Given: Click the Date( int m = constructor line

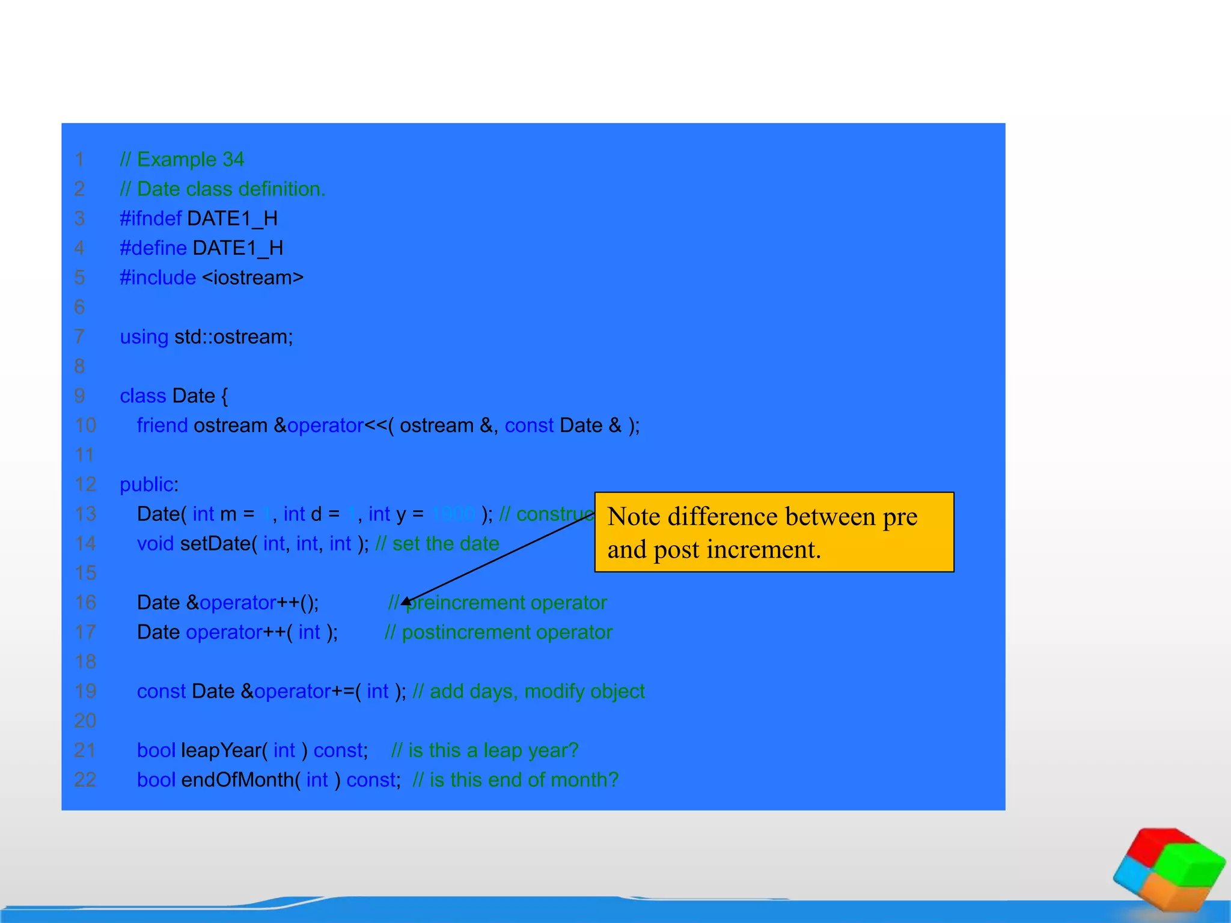Looking at the screenshot, I should 365,514.
